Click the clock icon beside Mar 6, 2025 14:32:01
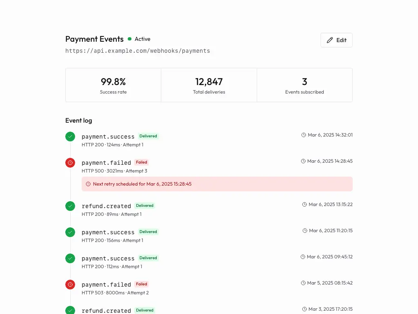This screenshot has width=418, height=314. pyautogui.click(x=303, y=135)
